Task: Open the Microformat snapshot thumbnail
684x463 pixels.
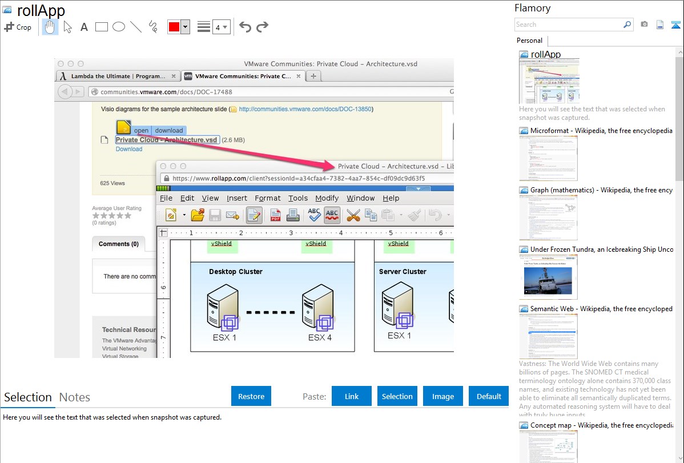Action: (548, 158)
